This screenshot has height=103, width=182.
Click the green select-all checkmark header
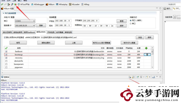(6, 48)
